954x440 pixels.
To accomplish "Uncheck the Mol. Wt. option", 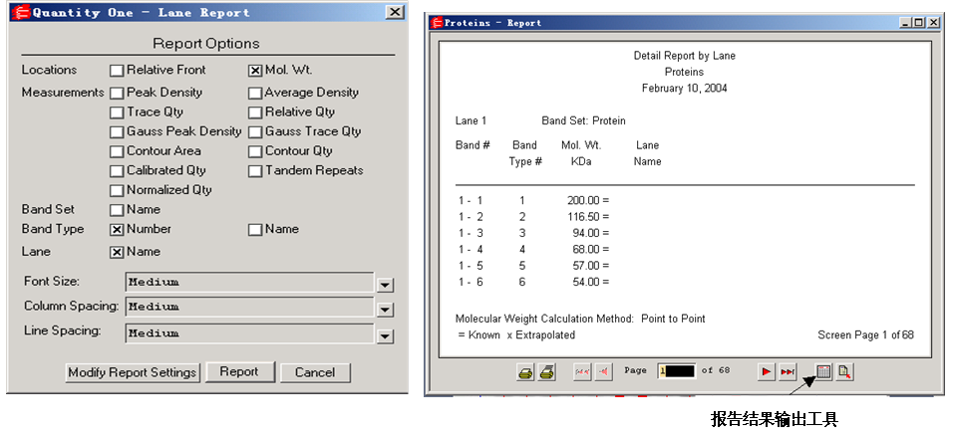I will [x=255, y=71].
